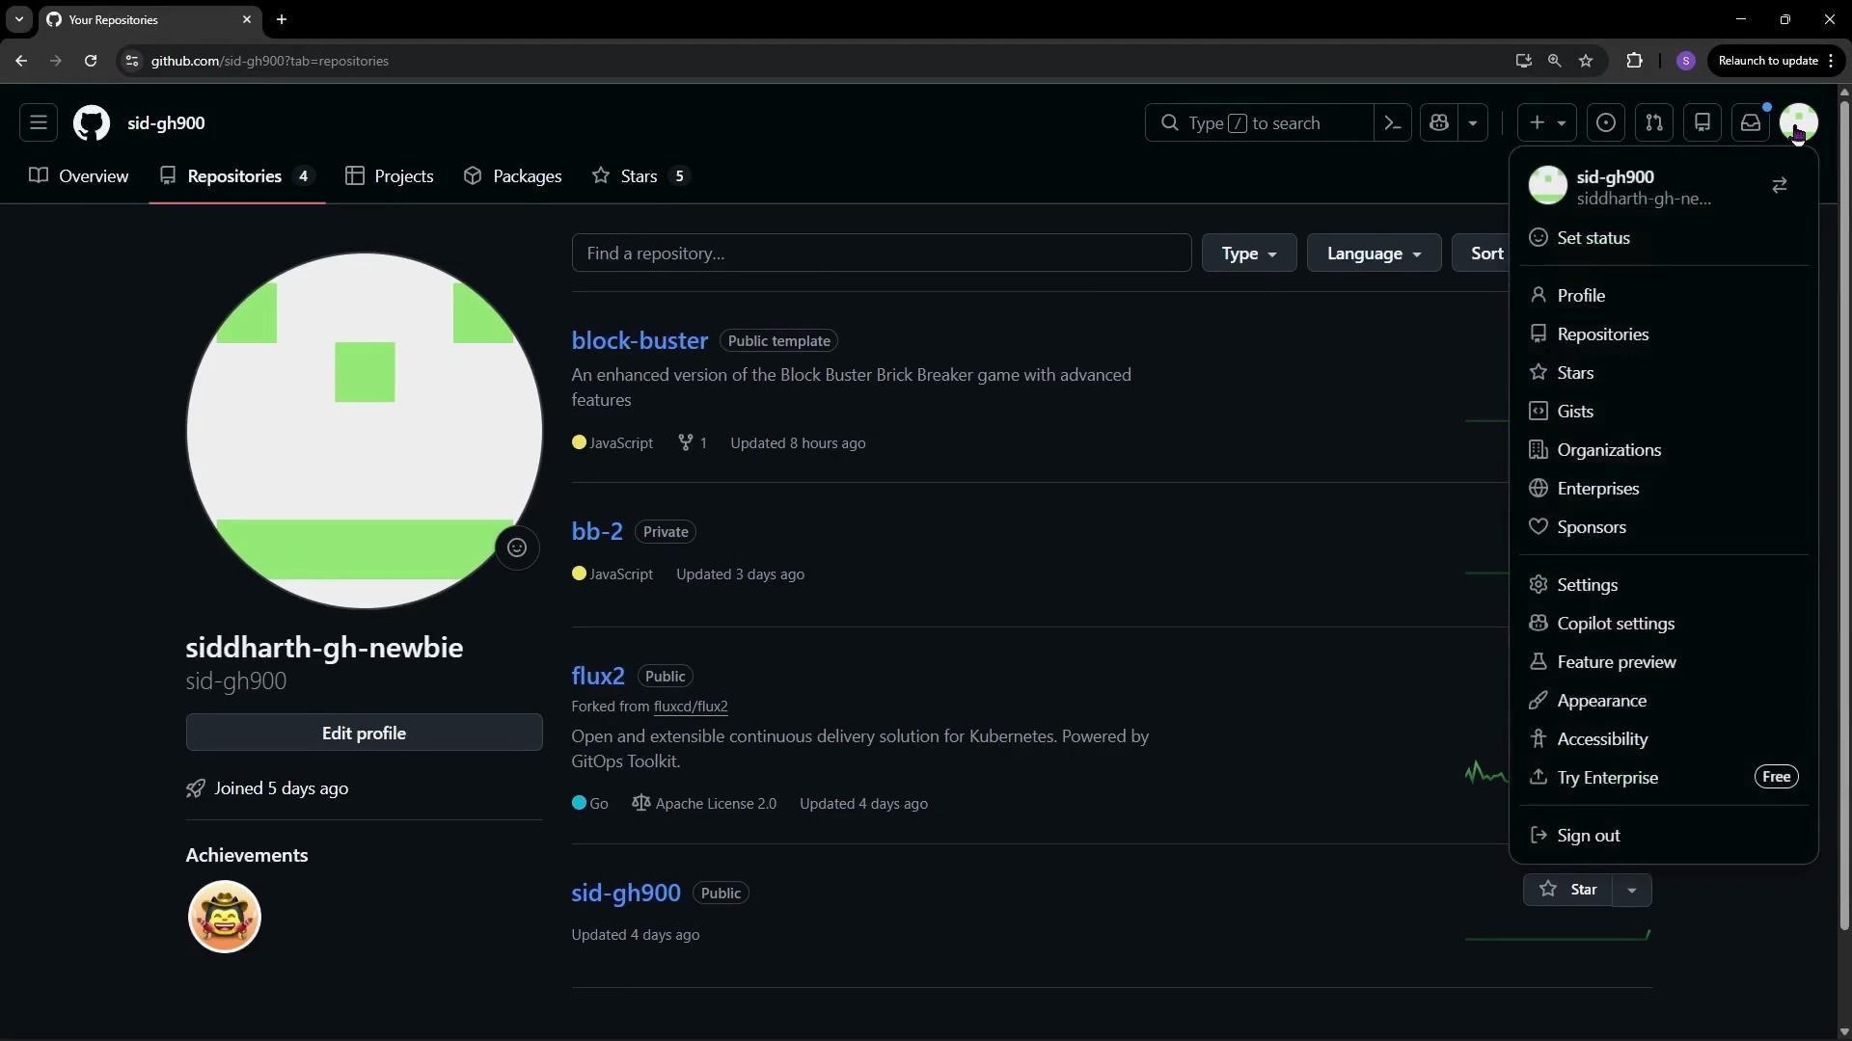Open Organizations from user menu
The height and width of the screenshot is (1041, 1852).
click(x=1664, y=449)
